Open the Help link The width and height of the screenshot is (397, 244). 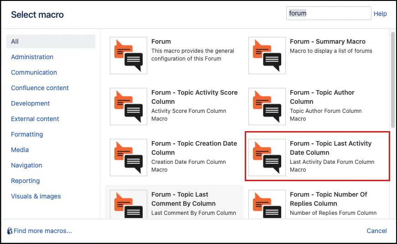(380, 14)
